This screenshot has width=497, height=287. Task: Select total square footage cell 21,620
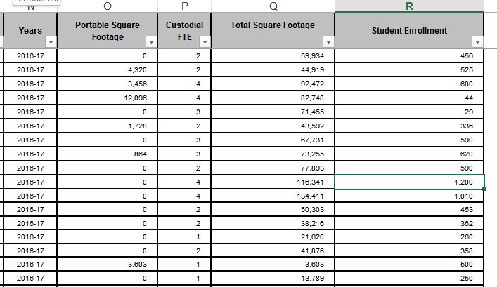(273, 236)
